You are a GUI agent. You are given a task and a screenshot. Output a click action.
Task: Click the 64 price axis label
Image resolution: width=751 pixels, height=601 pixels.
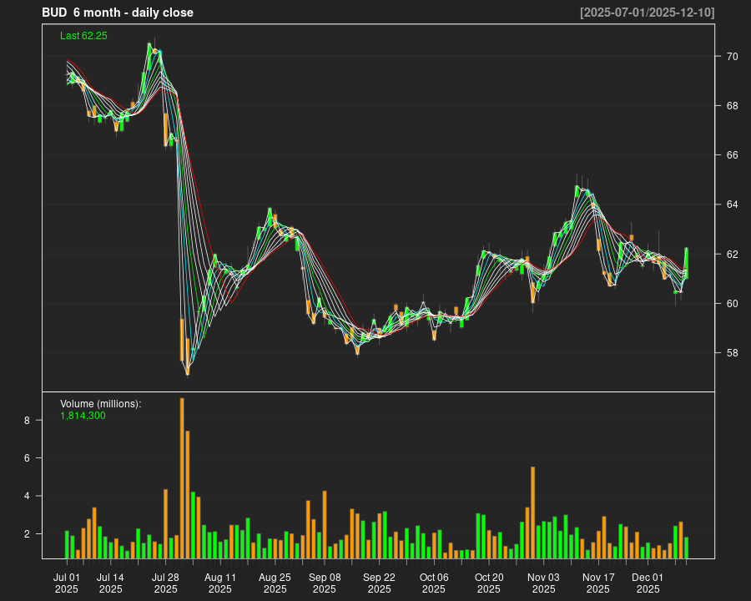coord(732,205)
